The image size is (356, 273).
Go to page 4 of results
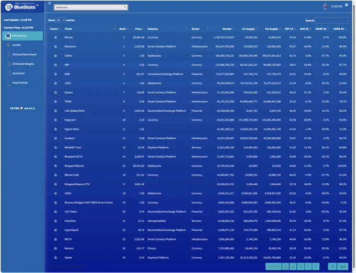point(308,266)
